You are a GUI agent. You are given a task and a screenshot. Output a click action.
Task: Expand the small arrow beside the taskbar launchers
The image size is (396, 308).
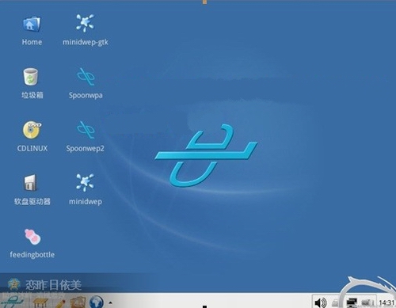click(110, 302)
